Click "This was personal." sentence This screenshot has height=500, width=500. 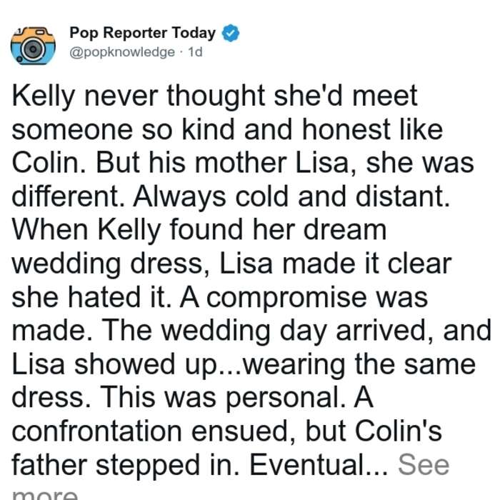tap(223, 398)
